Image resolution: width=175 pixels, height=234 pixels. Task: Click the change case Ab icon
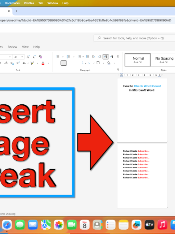click(x=24, y=63)
